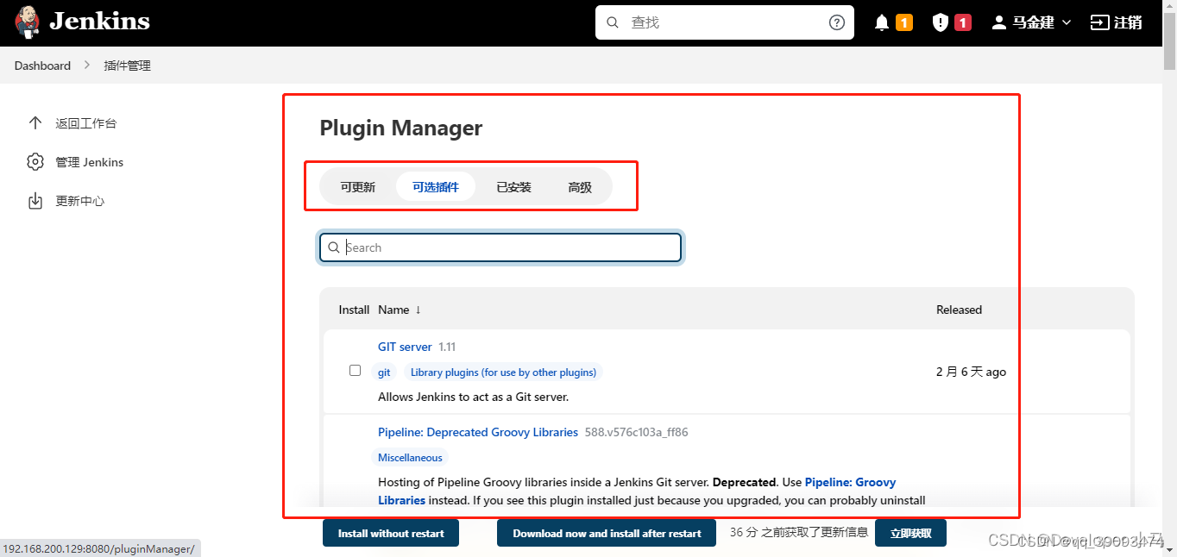The image size is (1177, 557).
Task: Open the notifications bell icon
Action: point(882,22)
